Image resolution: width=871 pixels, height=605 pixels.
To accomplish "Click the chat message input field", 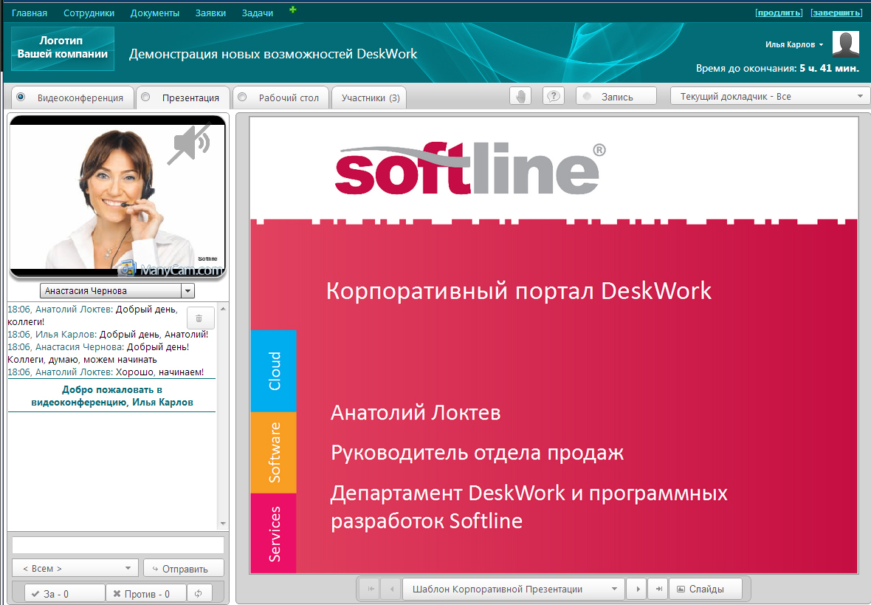I will [x=118, y=545].
